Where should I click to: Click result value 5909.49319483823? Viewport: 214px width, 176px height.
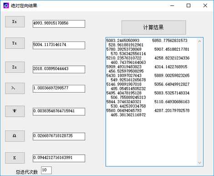click(124, 67)
